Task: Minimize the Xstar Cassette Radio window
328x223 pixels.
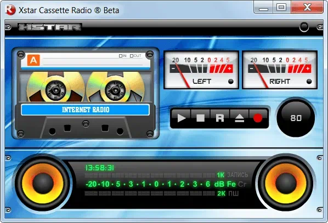Action: click(x=263, y=8)
